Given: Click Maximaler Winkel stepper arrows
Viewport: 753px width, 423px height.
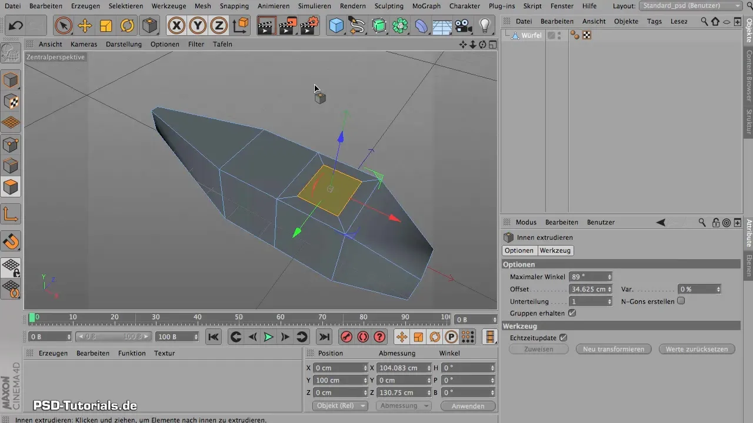Looking at the screenshot, I should point(609,277).
